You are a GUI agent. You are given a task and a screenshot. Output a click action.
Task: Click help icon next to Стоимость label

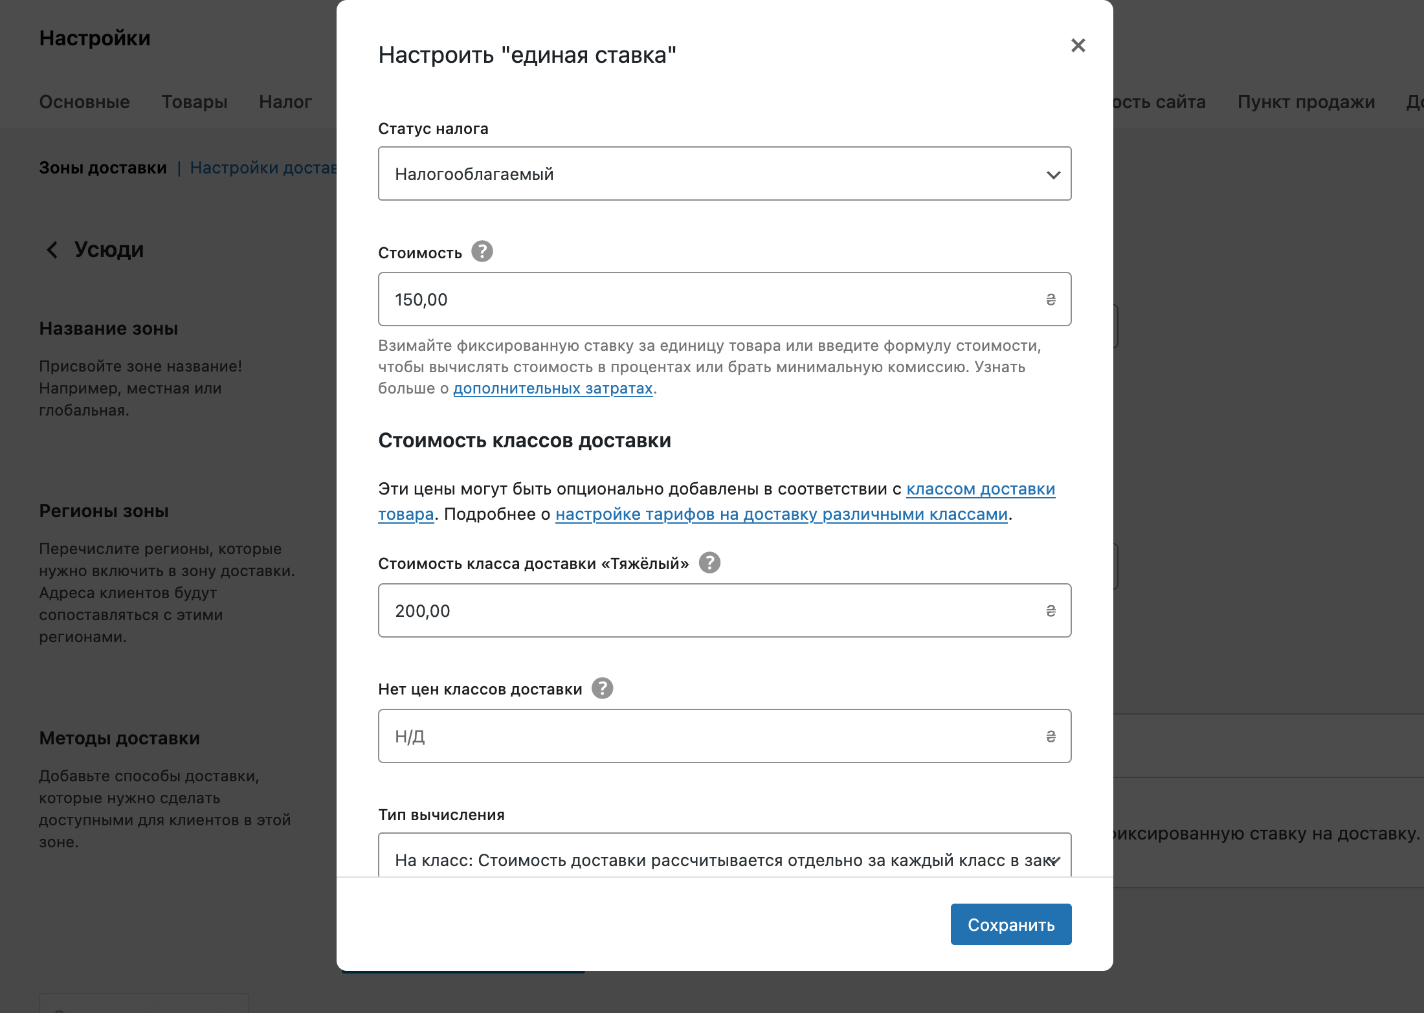pos(482,251)
